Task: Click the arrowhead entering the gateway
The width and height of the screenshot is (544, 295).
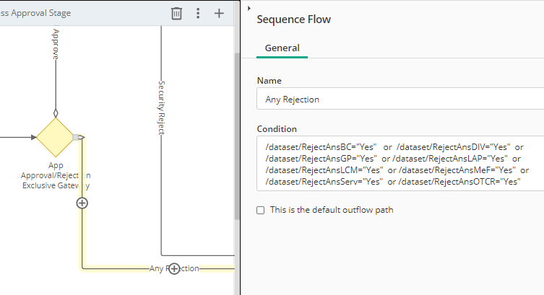Action: (33, 137)
